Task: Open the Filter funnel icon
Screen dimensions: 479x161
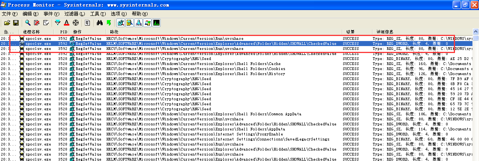Action: pyautogui.click(x=58, y=23)
